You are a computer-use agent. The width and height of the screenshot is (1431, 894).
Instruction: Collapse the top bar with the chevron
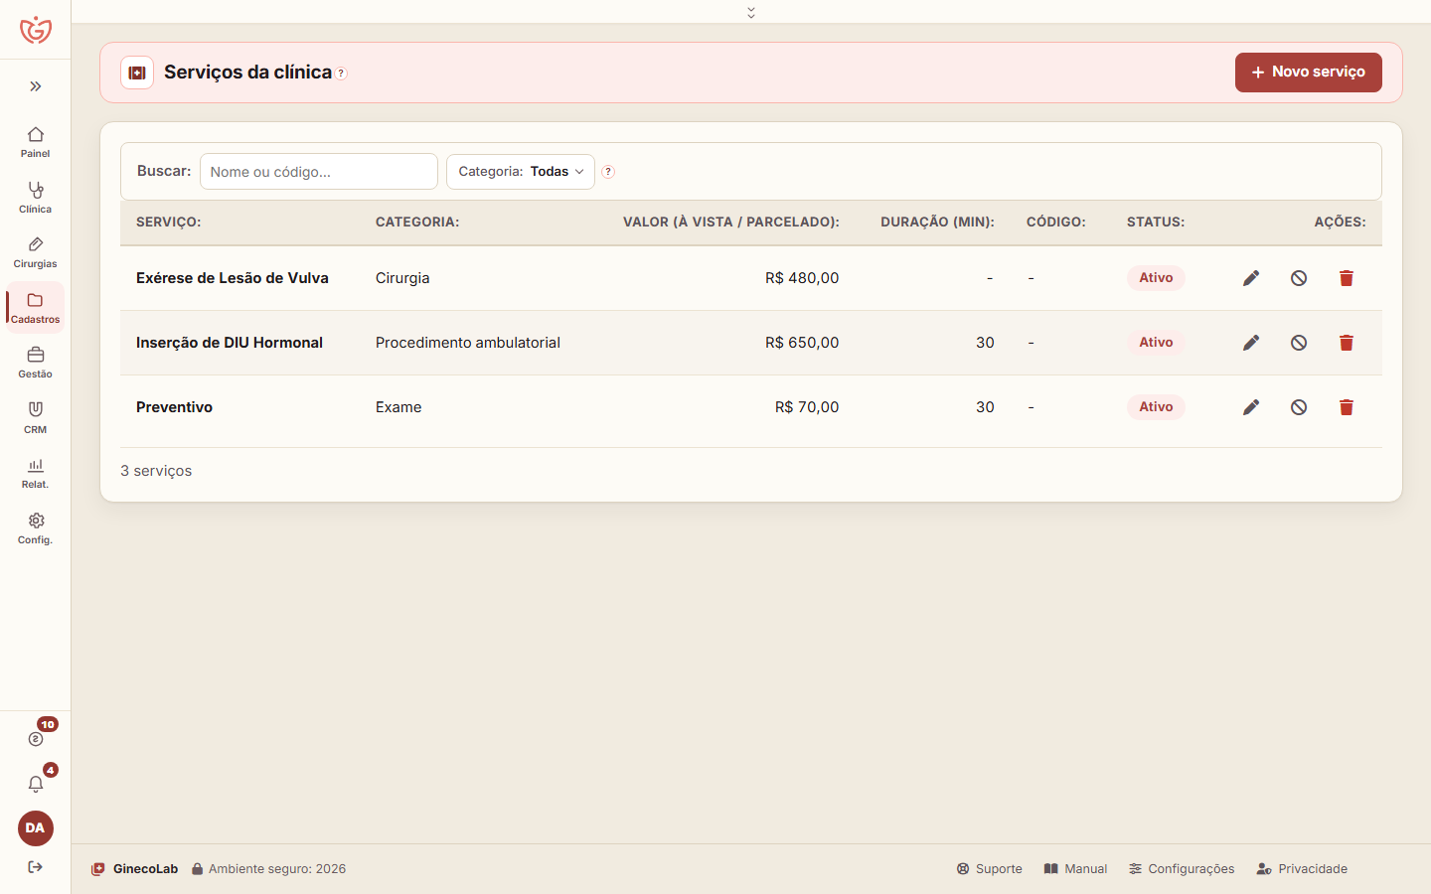(x=751, y=12)
